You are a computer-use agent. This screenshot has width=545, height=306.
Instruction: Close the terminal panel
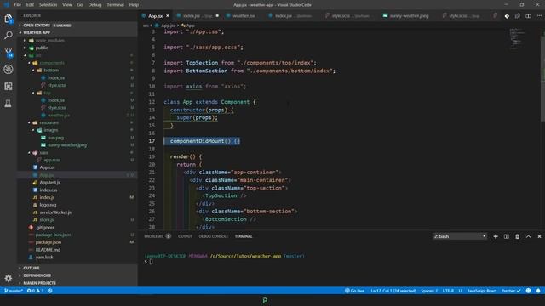pyautogui.click(x=539, y=236)
